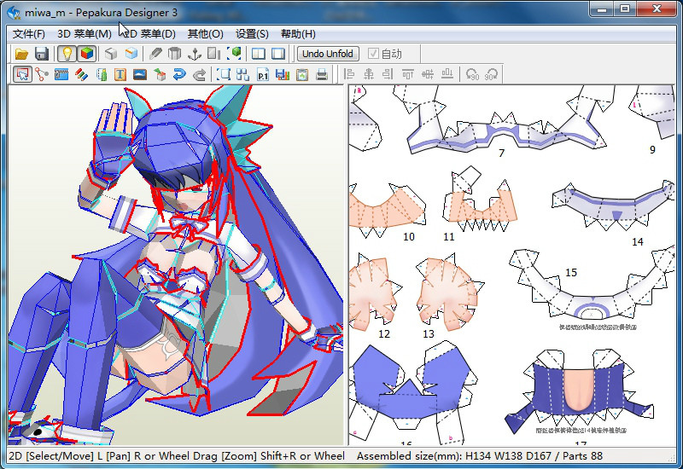The width and height of the screenshot is (683, 469).
Task: Click the align right icon
Action: 388,75
